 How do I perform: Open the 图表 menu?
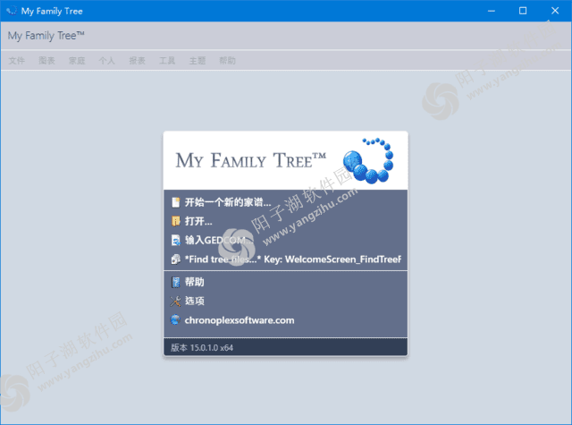click(x=47, y=61)
